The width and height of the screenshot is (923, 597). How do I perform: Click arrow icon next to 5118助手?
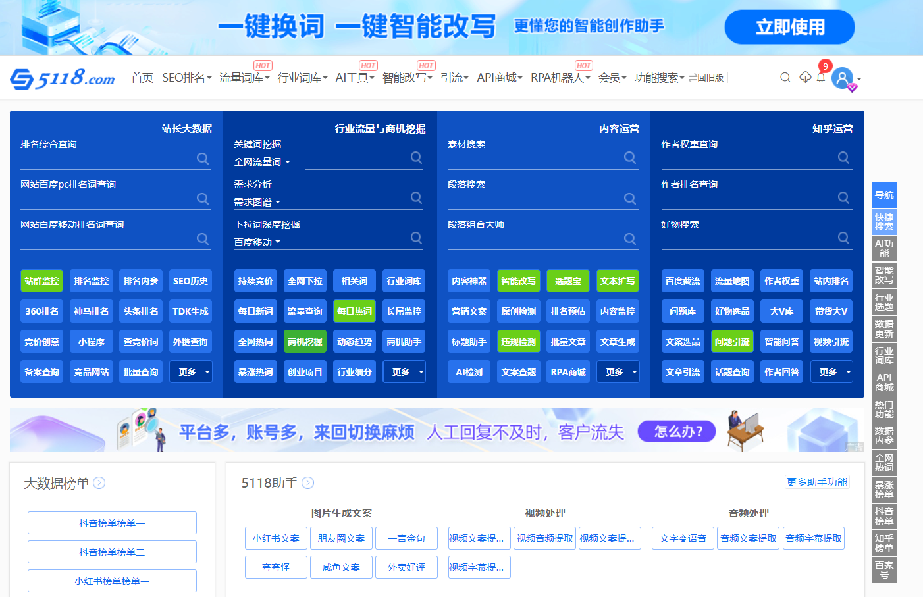point(307,482)
